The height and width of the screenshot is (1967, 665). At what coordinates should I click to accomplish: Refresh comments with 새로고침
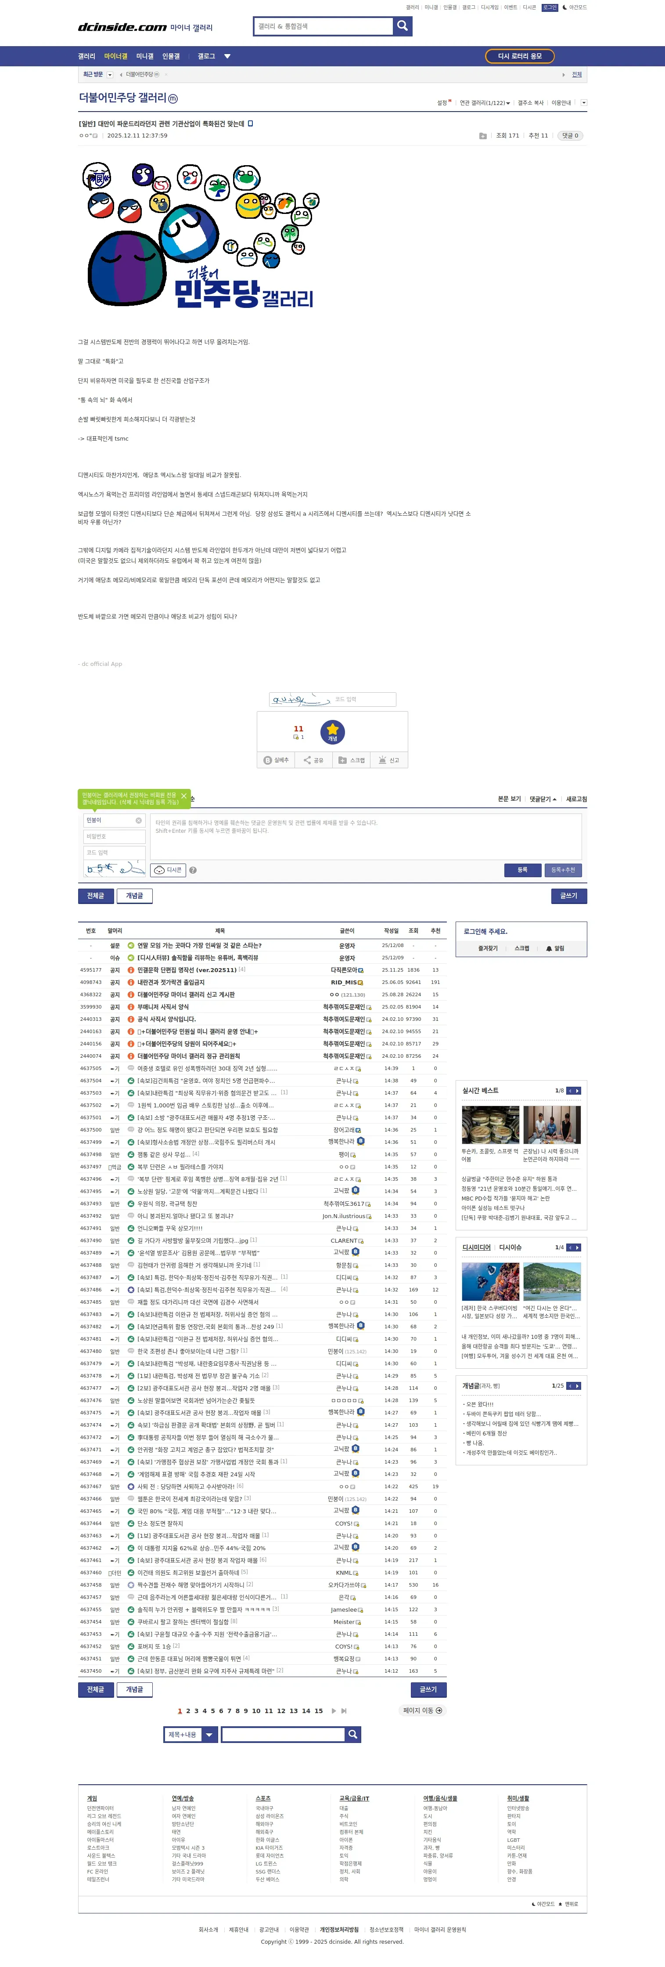pos(576,799)
